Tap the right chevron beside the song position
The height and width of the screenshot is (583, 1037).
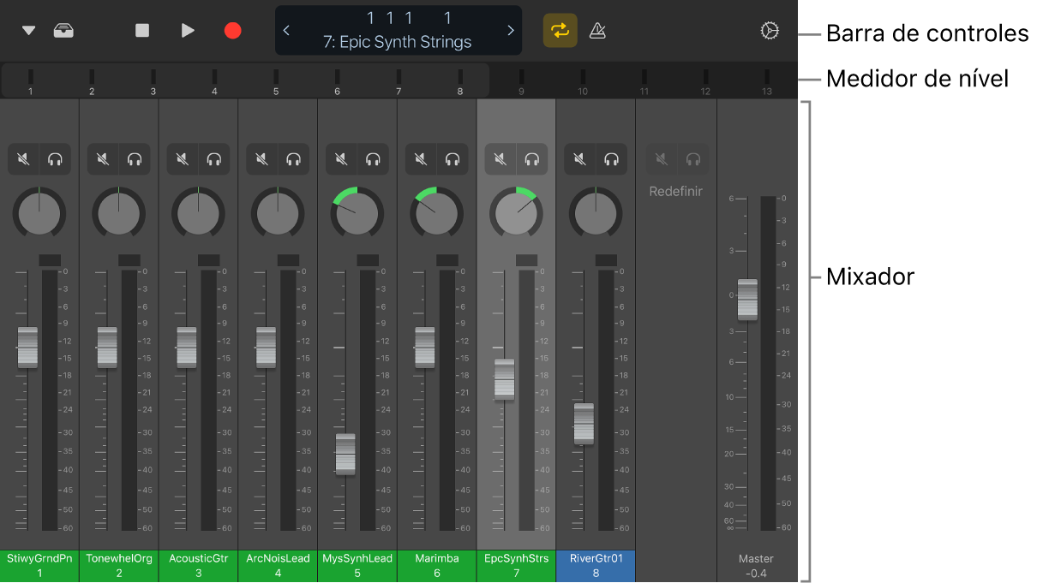(x=511, y=30)
